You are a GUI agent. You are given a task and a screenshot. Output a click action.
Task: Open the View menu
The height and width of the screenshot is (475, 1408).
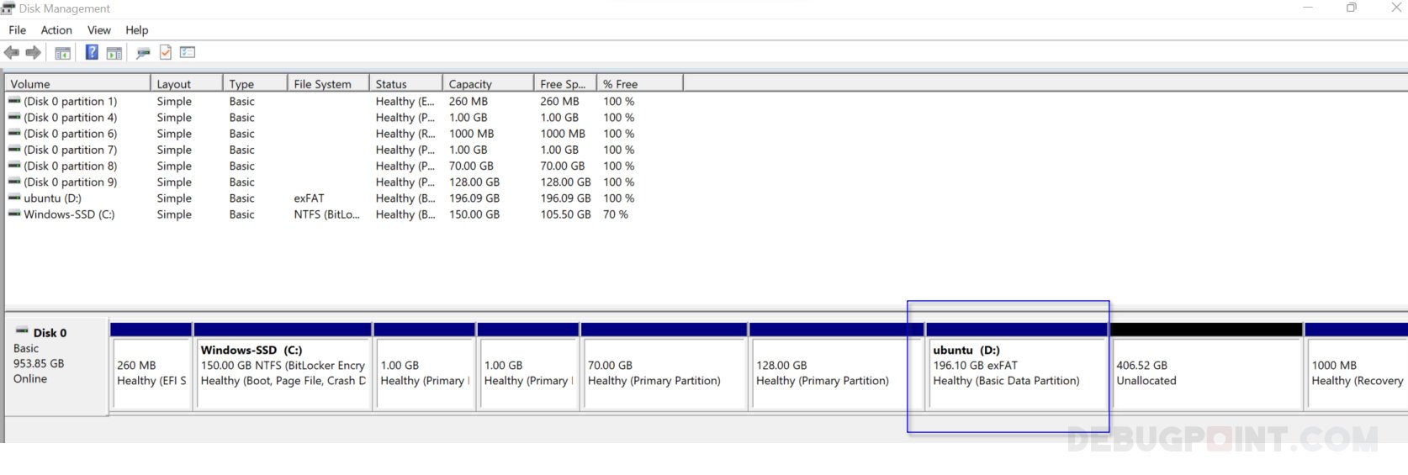click(x=99, y=29)
